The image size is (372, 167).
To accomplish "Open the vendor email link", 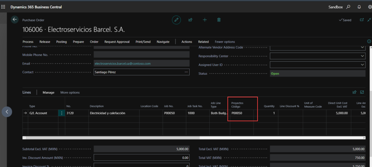I will (x=123, y=64).
